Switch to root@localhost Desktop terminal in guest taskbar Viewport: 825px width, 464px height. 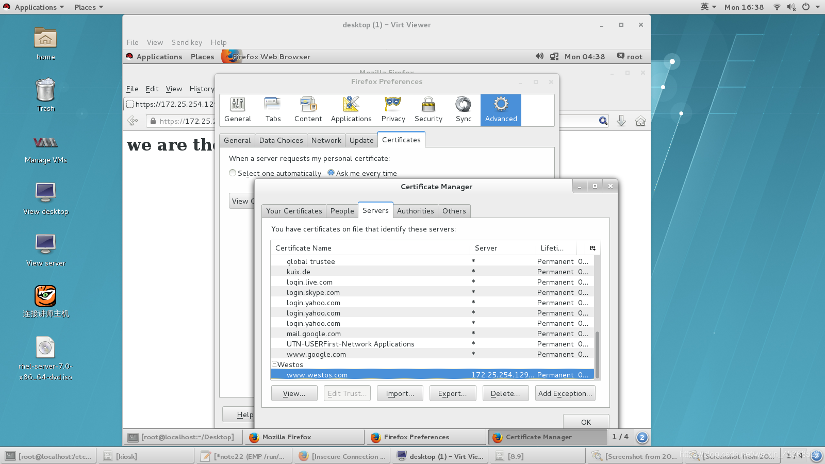183,437
